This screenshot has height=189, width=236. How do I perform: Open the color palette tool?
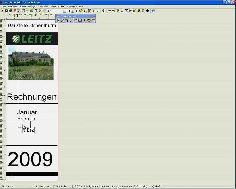[x=89, y=20]
